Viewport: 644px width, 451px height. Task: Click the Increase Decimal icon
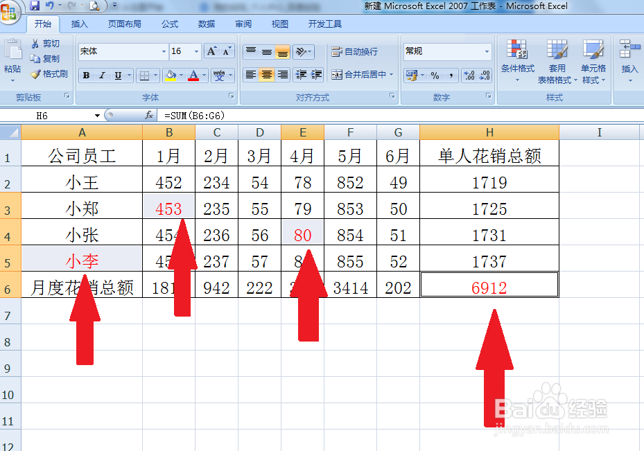[469, 75]
